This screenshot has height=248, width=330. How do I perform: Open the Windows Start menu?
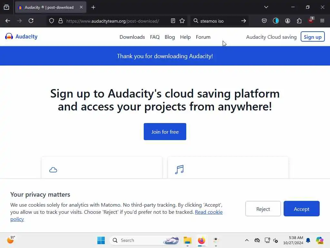pyautogui.click(x=101, y=240)
